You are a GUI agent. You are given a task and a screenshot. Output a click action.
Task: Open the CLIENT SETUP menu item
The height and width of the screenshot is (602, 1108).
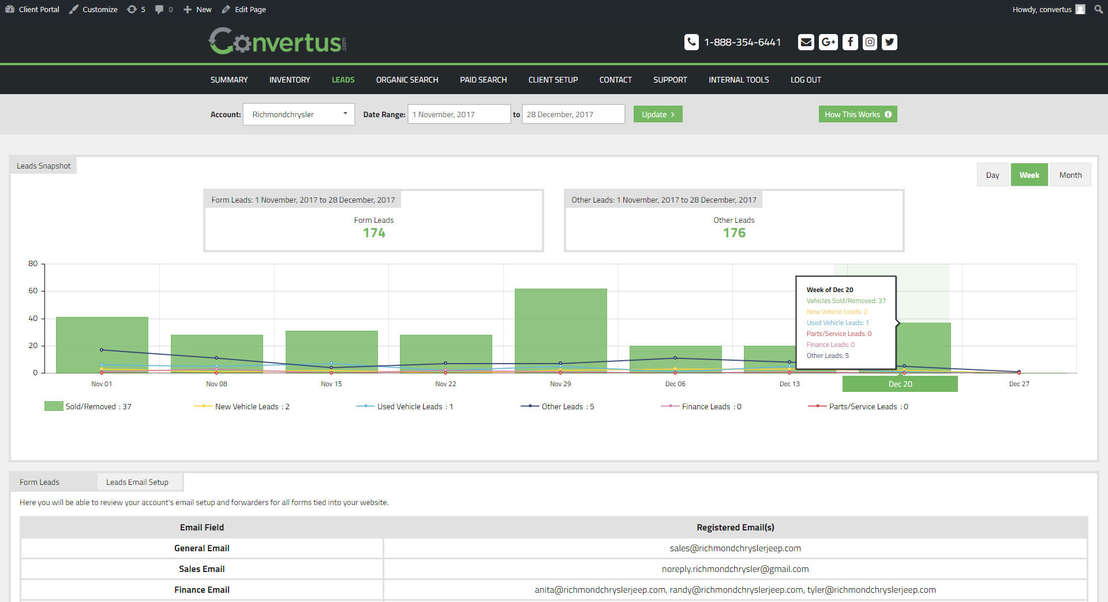(x=553, y=80)
